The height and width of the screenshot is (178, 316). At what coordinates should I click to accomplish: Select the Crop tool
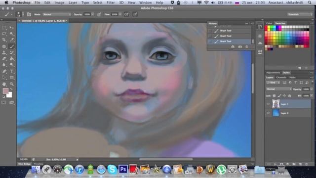point(4,40)
